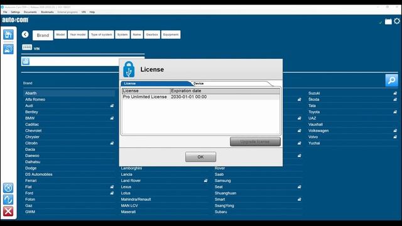Click the Upgrade license button

[255, 142]
